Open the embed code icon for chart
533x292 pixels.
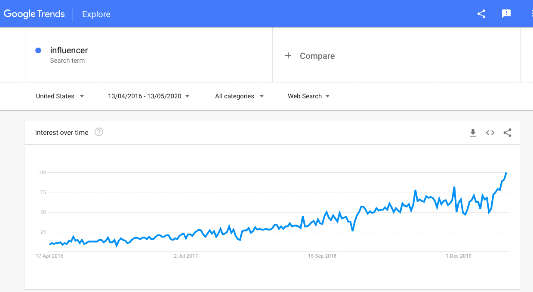[x=490, y=133]
